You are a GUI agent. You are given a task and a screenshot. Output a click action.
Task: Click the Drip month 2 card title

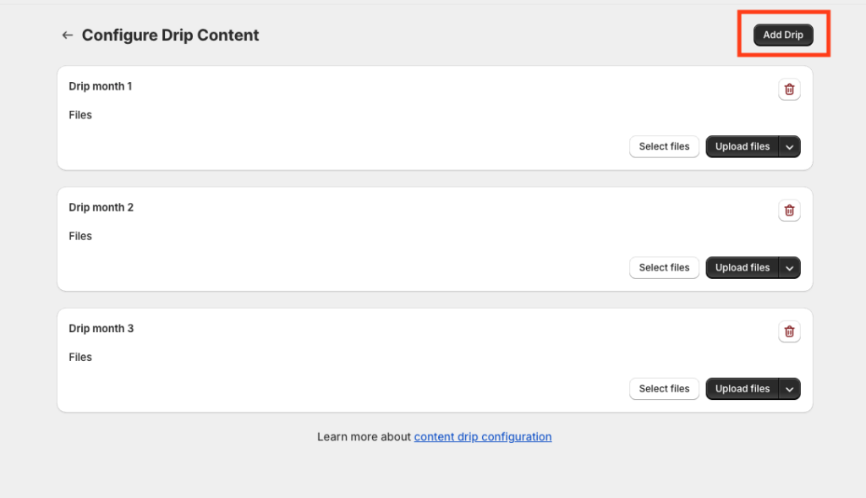pyautogui.click(x=101, y=208)
